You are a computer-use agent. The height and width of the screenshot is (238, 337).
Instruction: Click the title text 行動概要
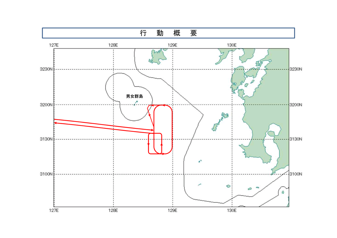pyautogui.click(x=168, y=33)
